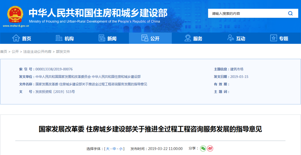301x155 pixels.
Task: Click the newspaper icon beside 新闻
Action: [102, 38]
